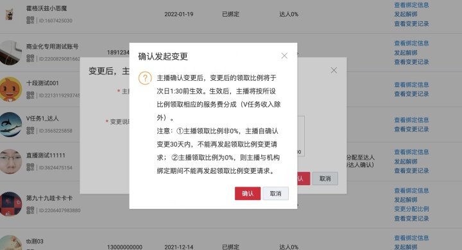Initiate unbinding for 第九十九哇卡卡卡

(406, 199)
